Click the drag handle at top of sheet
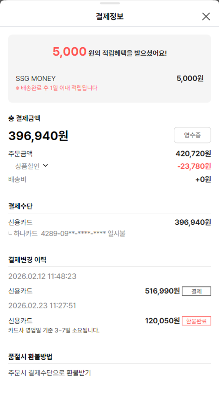Viewport: 219px width, 408px height. pyautogui.click(x=109, y=3)
